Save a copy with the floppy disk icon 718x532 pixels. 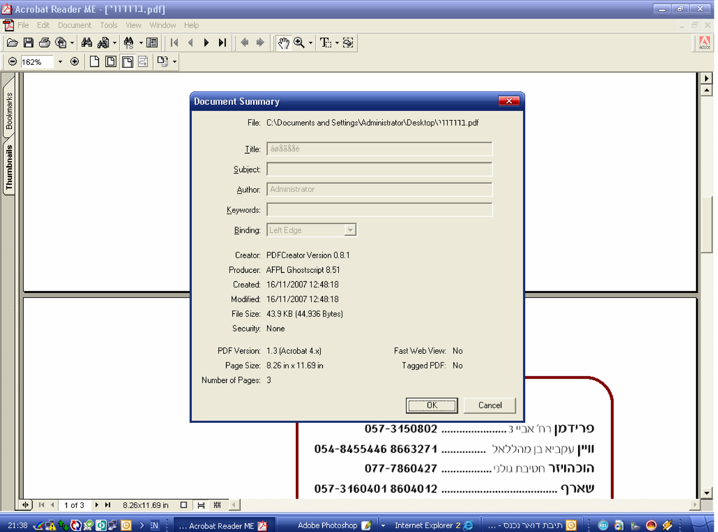click(x=28, y=43)
